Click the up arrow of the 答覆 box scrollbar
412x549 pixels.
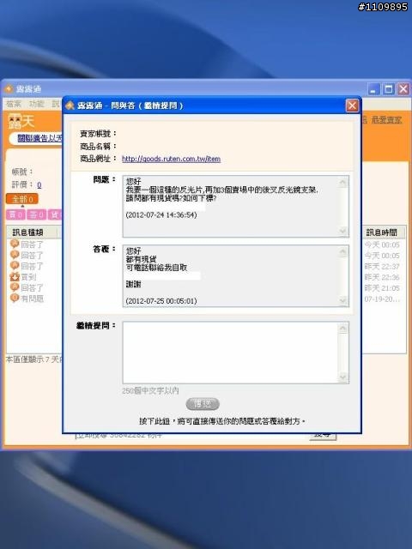pos(343,251)
